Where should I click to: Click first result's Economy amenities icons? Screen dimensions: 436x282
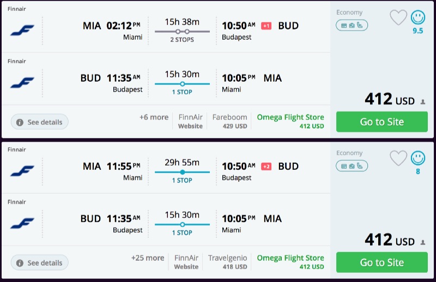(352, 25)
